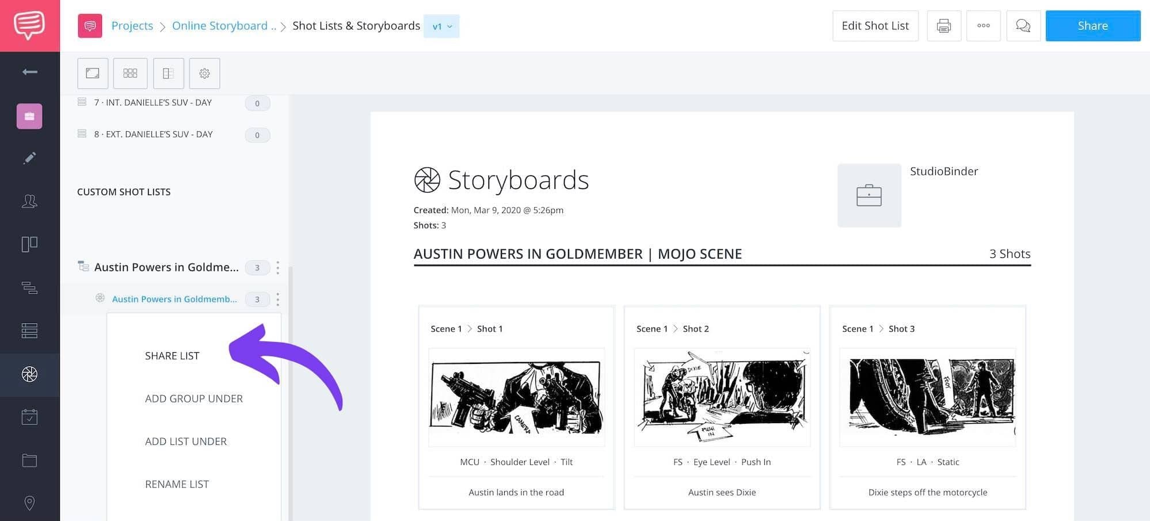Click the print icon button

944,26
